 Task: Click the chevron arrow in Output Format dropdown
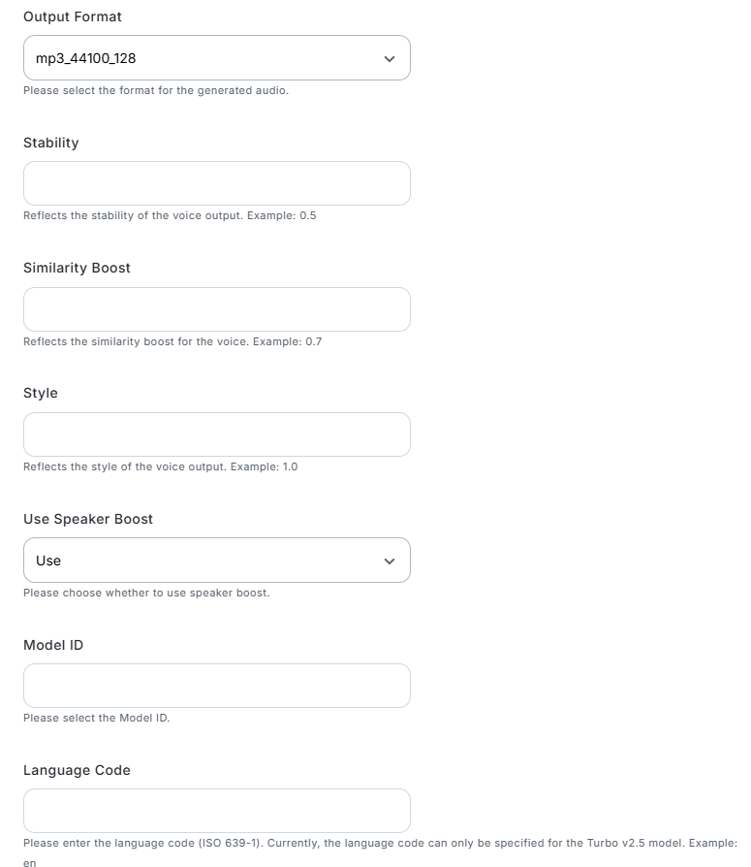click(389, 58)
